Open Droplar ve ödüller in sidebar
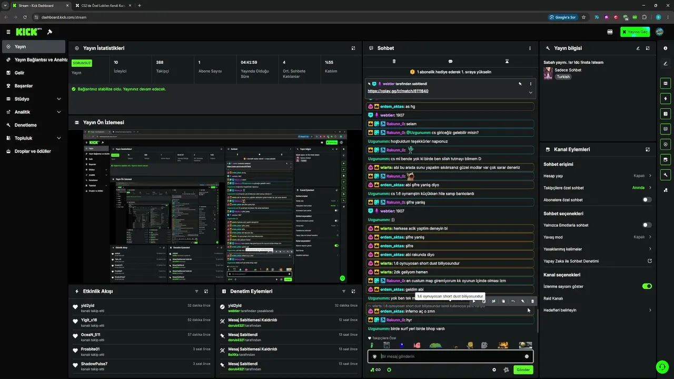The width and height of the screenshot is (674, 379). tap(34, 152)
